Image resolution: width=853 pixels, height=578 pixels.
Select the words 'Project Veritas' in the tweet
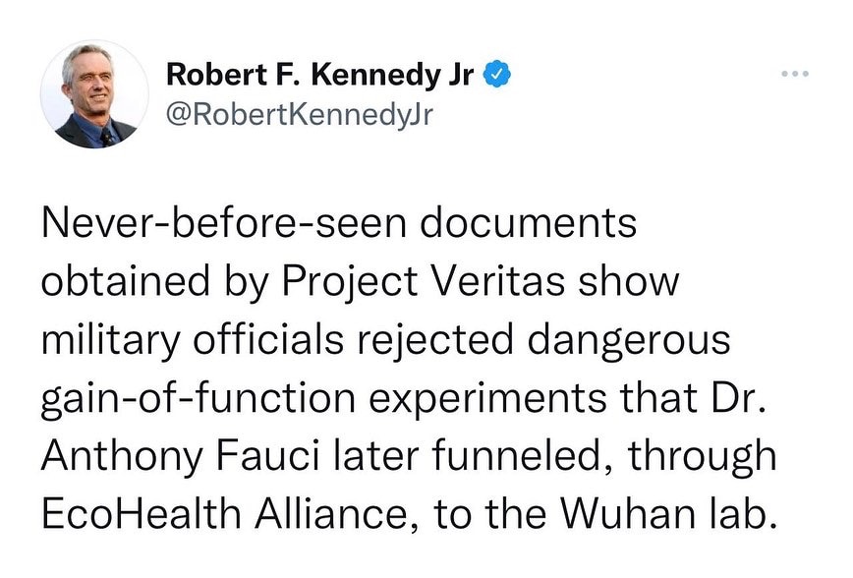(x=424, y=282)
